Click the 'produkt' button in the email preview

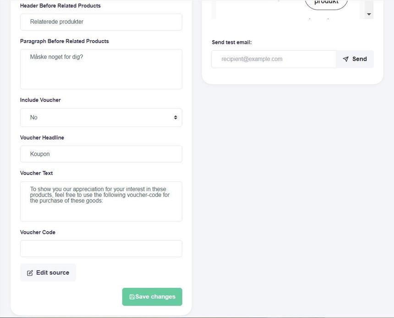click(326, 3)
